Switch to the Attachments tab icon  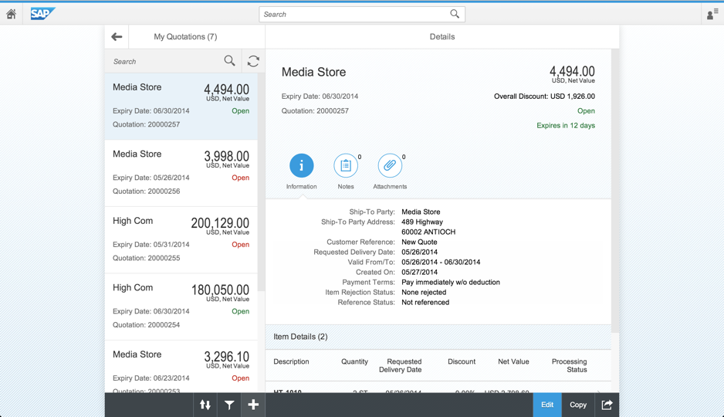pos(390,165)
